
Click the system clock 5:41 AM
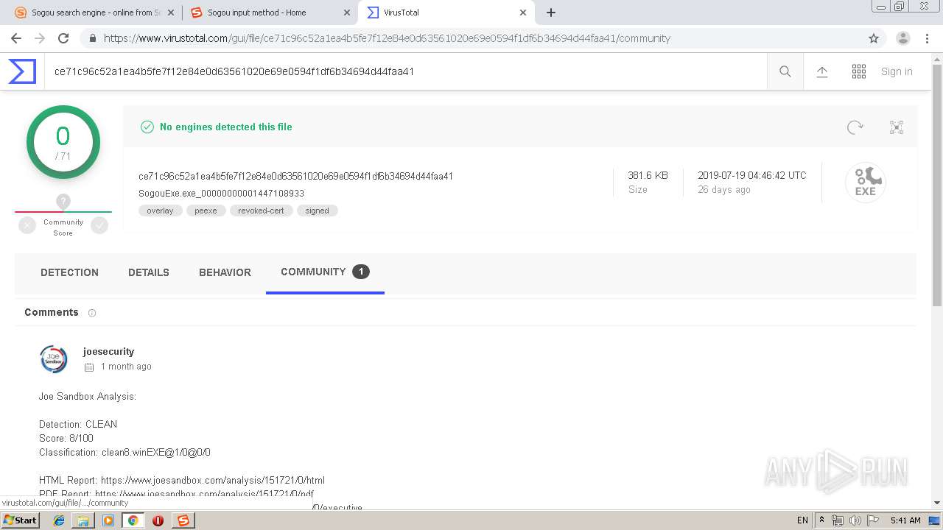tap(905, 520)
